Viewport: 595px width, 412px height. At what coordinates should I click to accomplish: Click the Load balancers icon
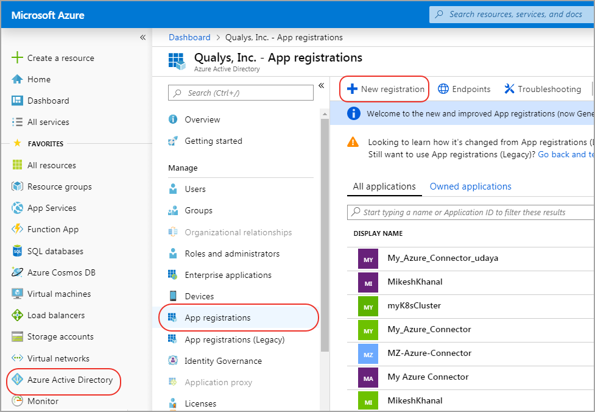pyautogui.click(x=17, y=315)
